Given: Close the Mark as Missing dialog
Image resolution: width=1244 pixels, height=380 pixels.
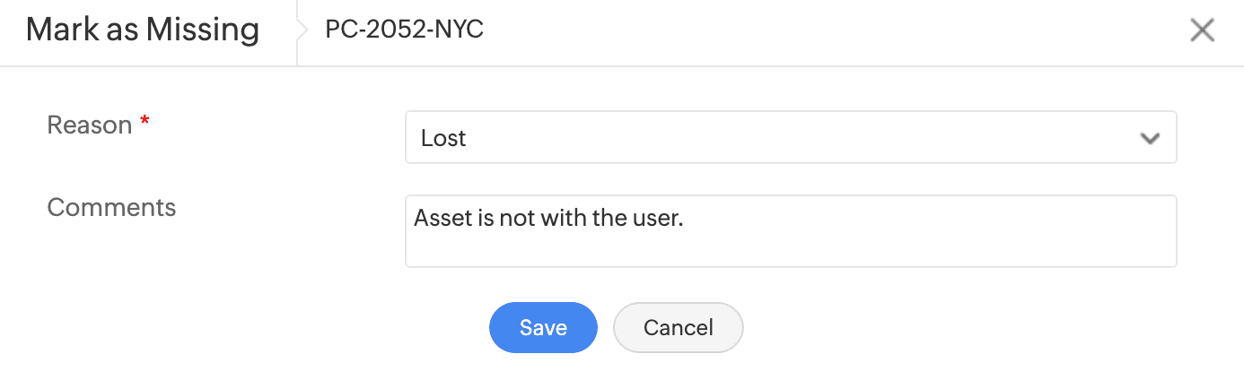Looking at the screenshot, I should click(1202, 30).
